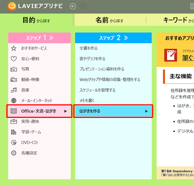Click the 主な機能 heading

180,76
